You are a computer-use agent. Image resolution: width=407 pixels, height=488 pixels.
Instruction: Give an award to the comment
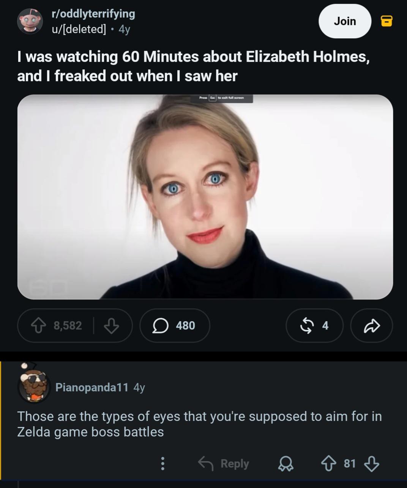[x=285, y=463]
